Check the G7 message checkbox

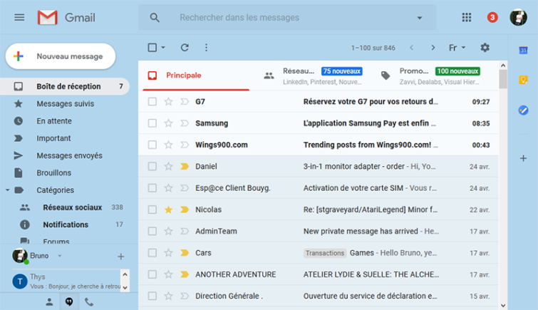152,102
